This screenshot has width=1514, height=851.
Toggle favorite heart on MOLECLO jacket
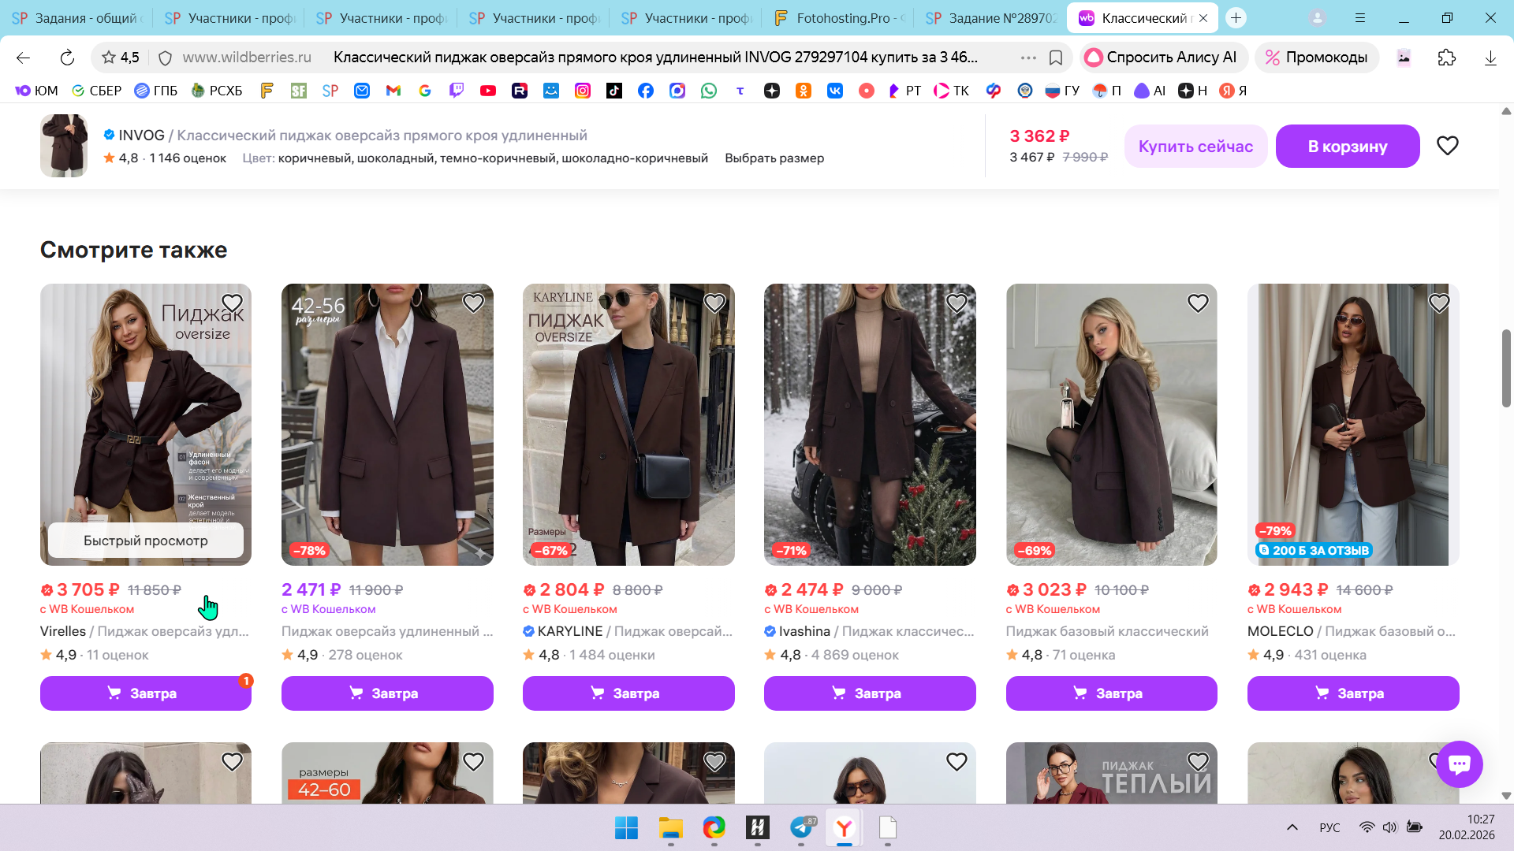tap(1438, 303)
